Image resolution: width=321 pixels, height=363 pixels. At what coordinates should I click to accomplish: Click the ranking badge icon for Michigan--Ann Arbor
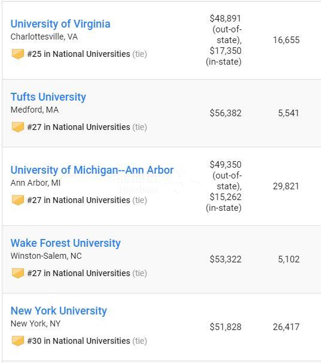(x=18, y=200)
